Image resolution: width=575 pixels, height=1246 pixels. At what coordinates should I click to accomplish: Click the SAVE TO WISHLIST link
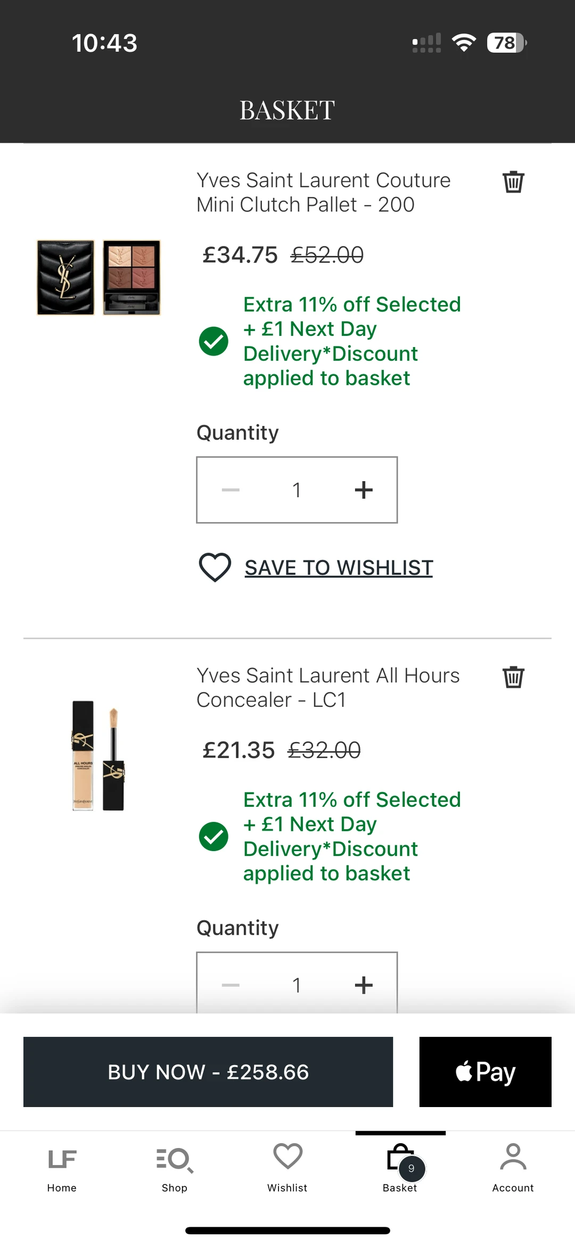pos(339,568)
